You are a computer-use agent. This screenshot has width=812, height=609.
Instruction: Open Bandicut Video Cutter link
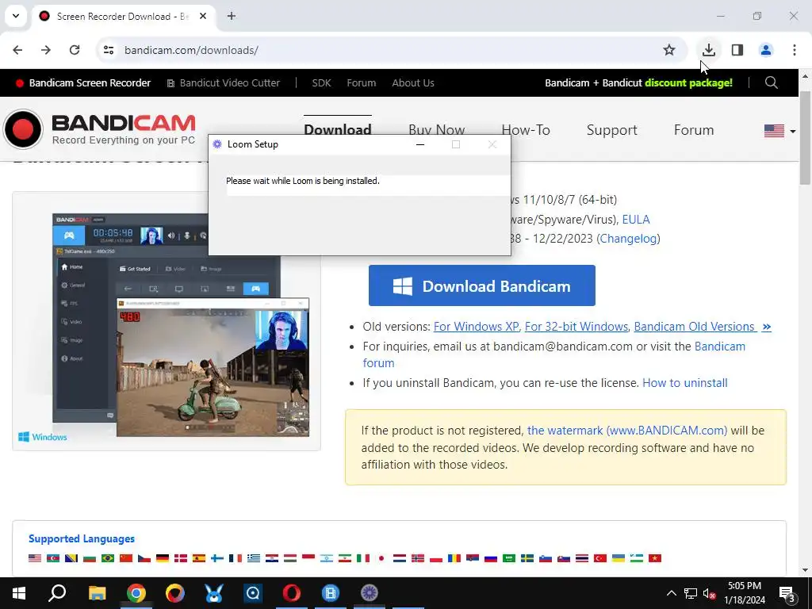[x=223, y=82]
